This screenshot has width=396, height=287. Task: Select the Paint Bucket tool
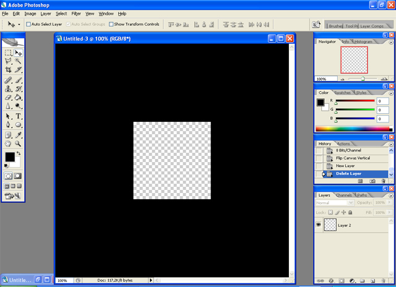click(x=18, y=98)
